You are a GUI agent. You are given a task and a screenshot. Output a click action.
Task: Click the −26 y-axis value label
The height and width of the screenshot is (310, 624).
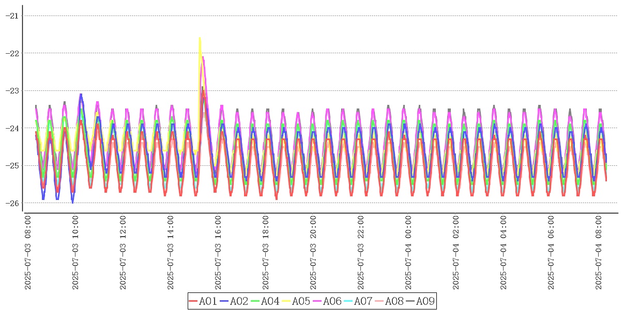pyautogui.click(x=11, y=203)
